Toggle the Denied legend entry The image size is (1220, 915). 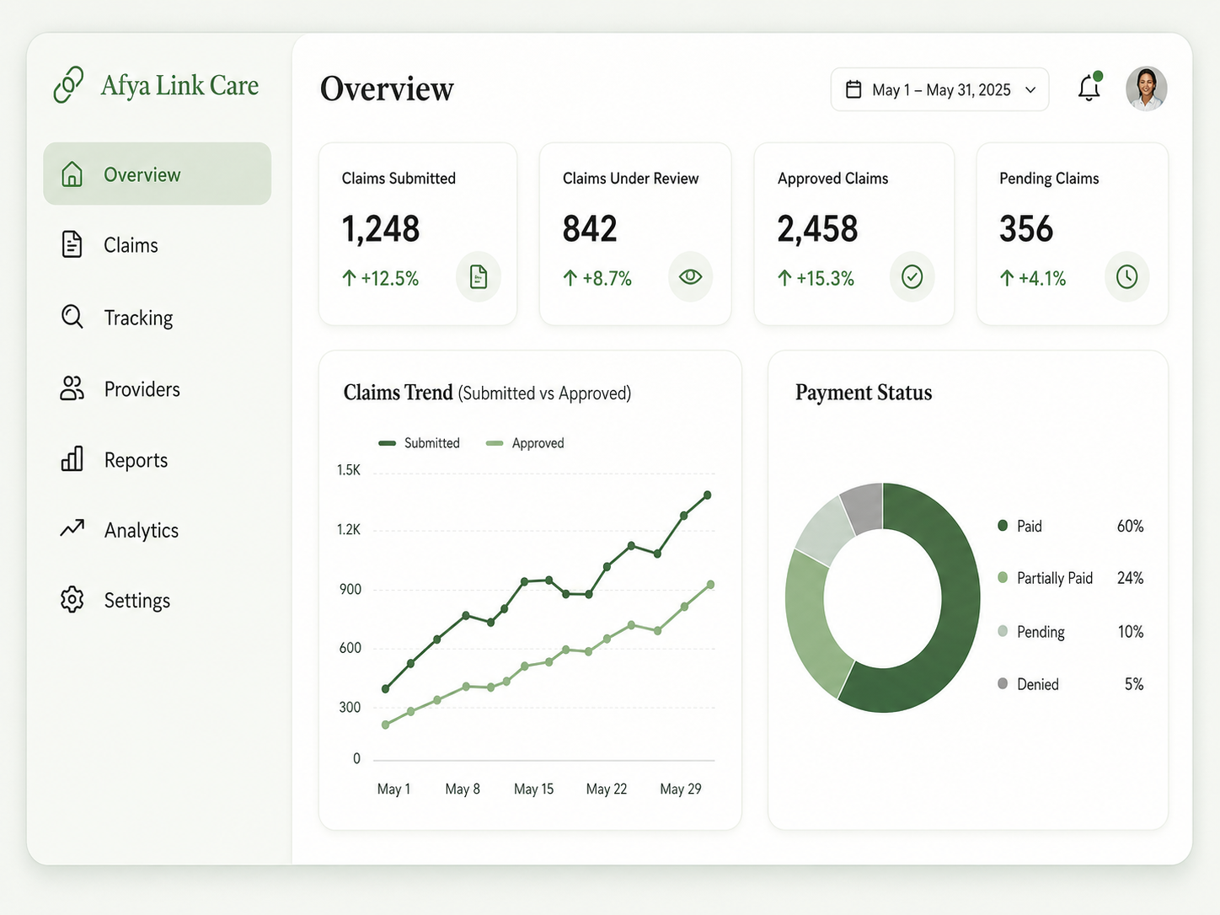tap(1070, 684)
